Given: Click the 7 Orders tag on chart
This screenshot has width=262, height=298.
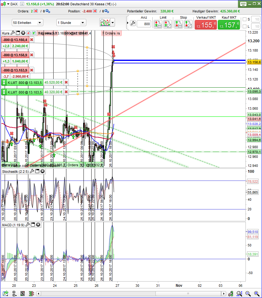Looking at the screenshot, I should click(x=109, y=33).
